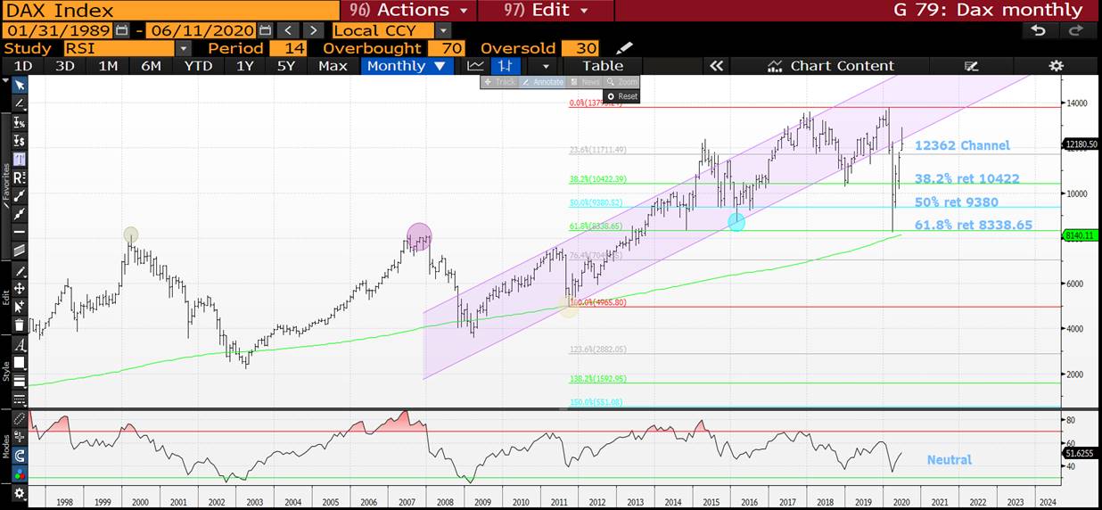Click the Overbought 70 input field
Viewport: 1102px width, 510px height.
[x=446, y=48]
